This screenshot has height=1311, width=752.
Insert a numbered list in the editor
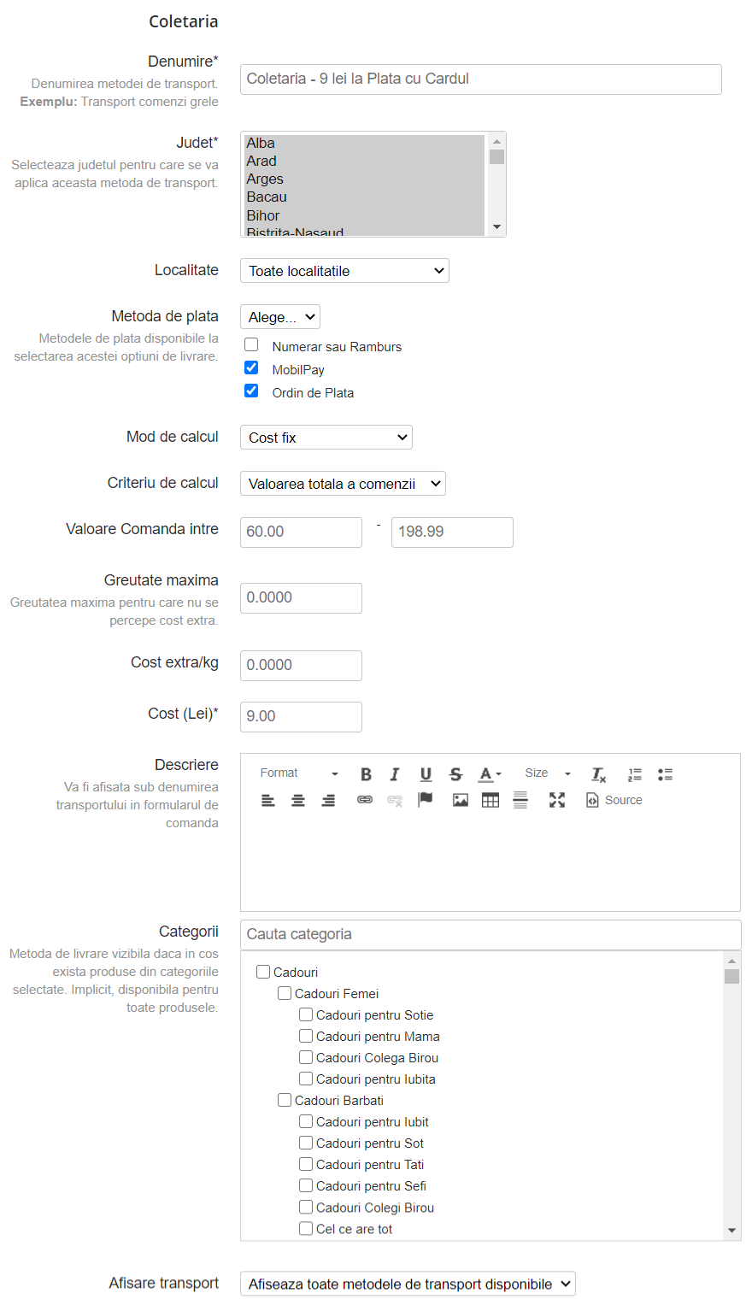635,774
